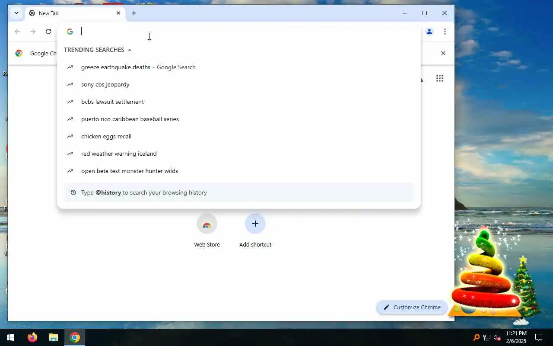
Task: Click the orange search tray icon
Action: (x=477, y=337)
